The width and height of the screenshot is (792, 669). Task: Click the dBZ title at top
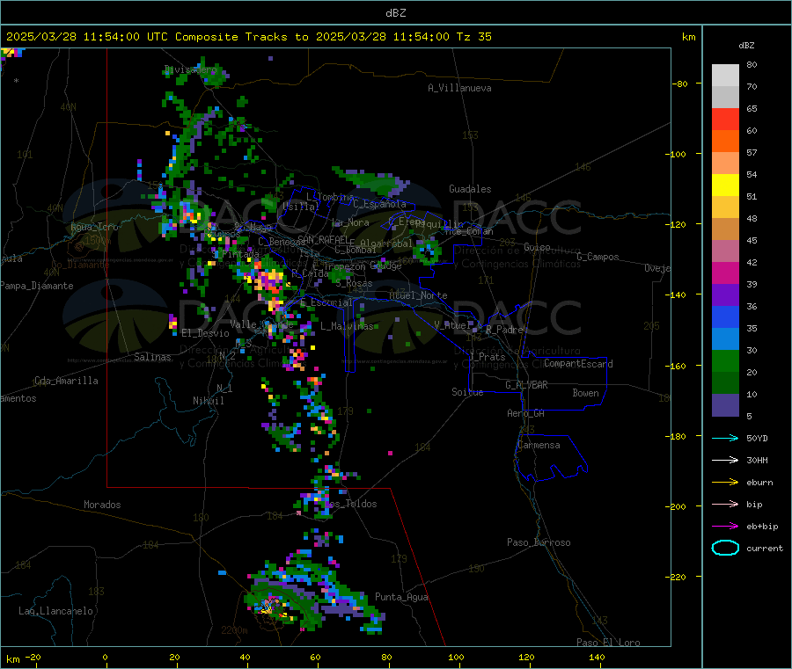(x=395, y=13)
